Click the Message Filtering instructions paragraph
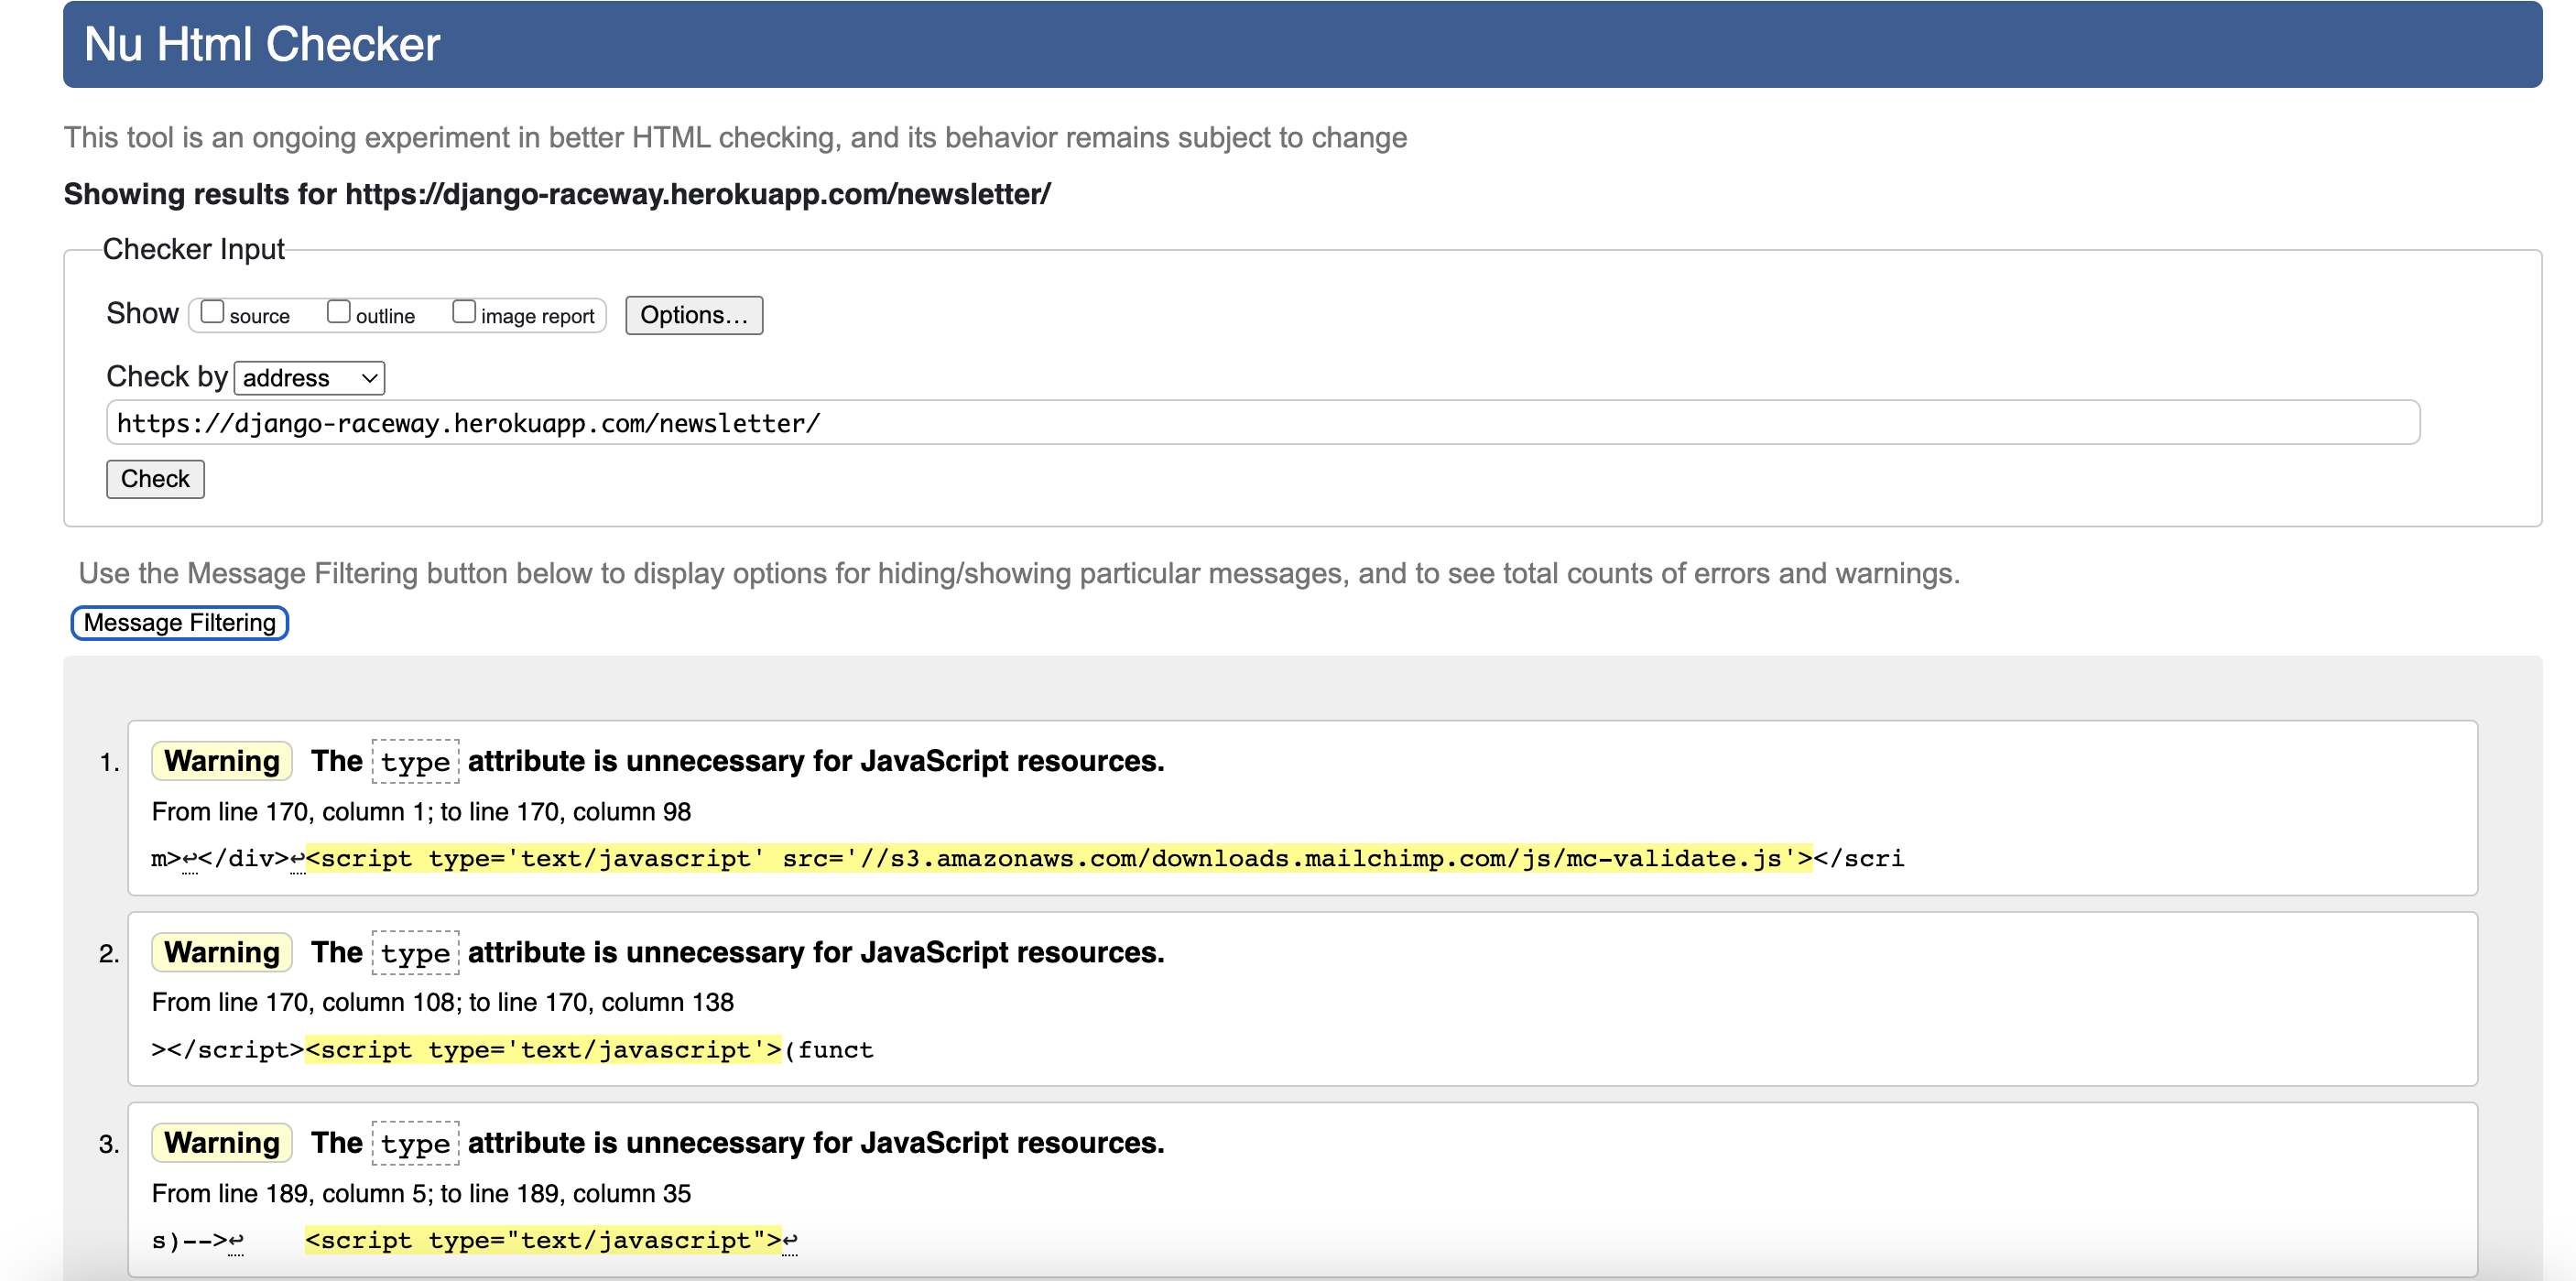 point(1019,573)
